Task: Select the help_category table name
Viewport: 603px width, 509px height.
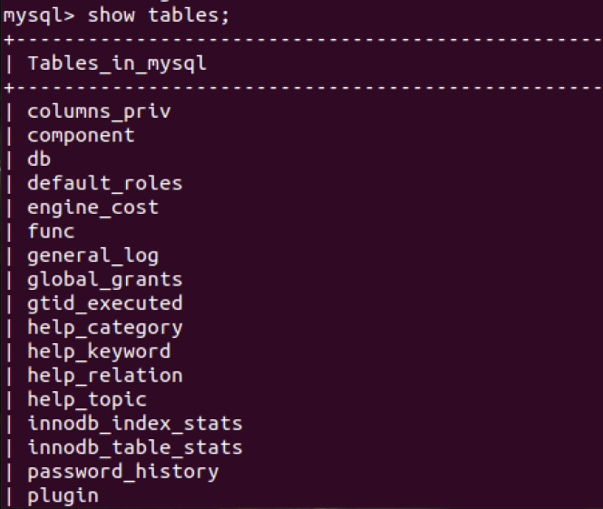Action: click(x=104, y=327)
